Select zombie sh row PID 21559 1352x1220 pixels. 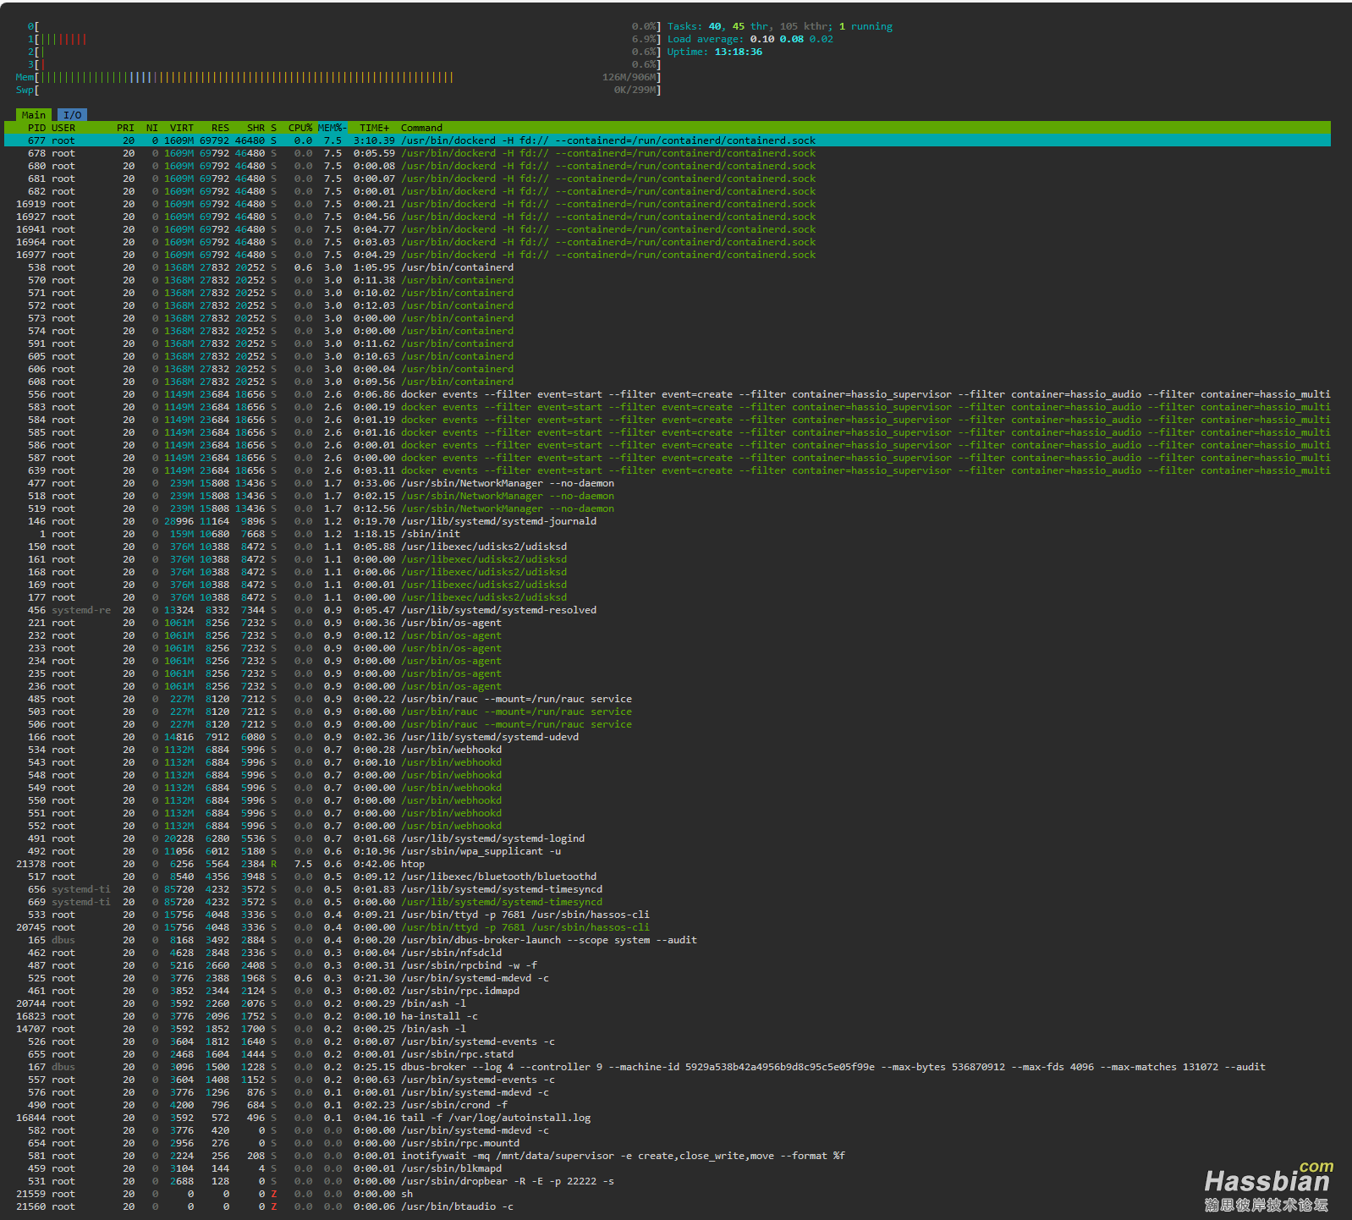[668, 1194]
